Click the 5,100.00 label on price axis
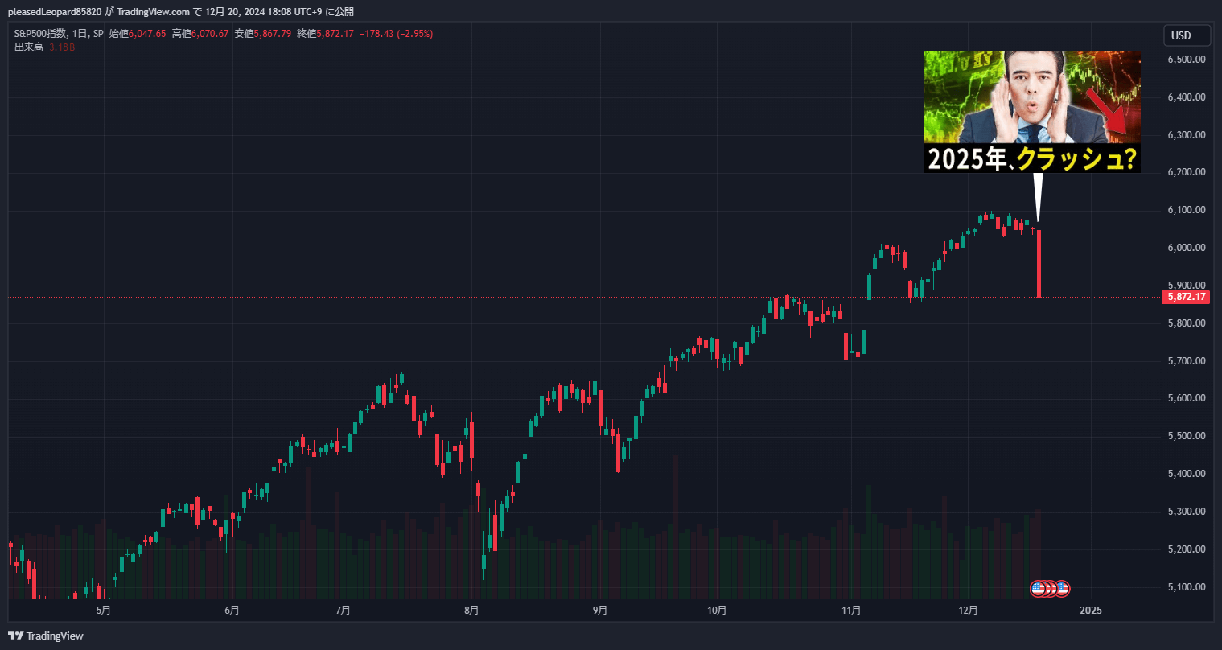 pos(1187,587)
